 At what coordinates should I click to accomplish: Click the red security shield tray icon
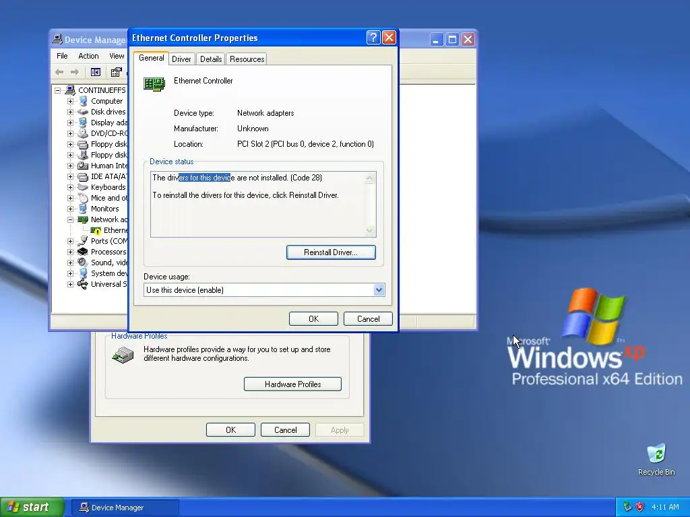[x=639, y=507]
